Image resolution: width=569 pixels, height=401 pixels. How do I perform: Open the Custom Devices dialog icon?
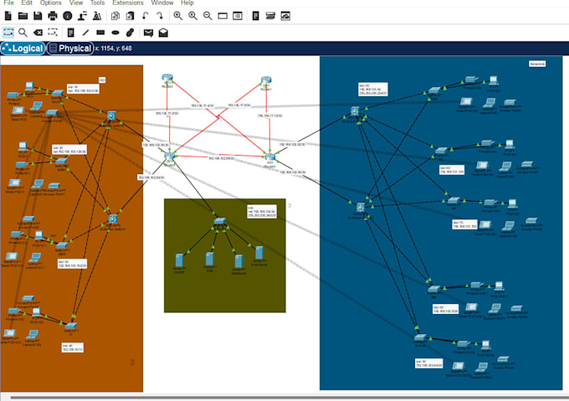point(270,16)
